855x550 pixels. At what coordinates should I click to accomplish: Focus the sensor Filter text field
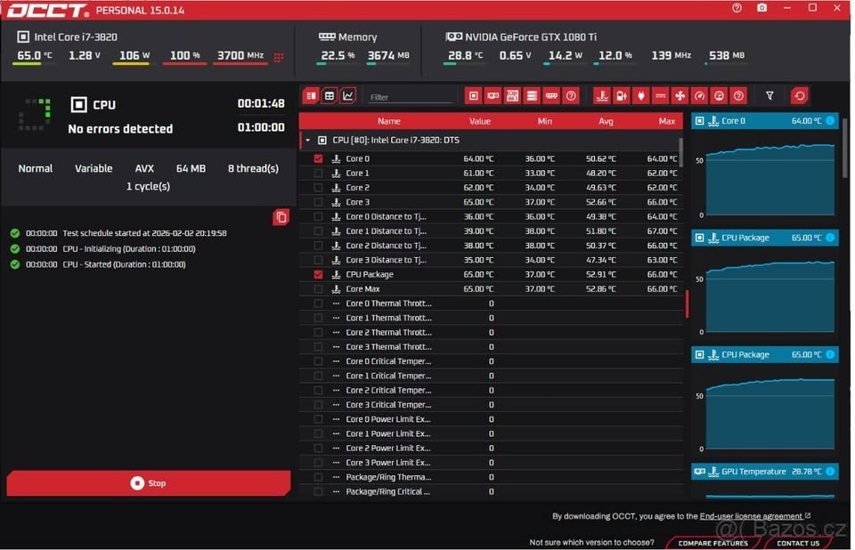tap(411, 97)
